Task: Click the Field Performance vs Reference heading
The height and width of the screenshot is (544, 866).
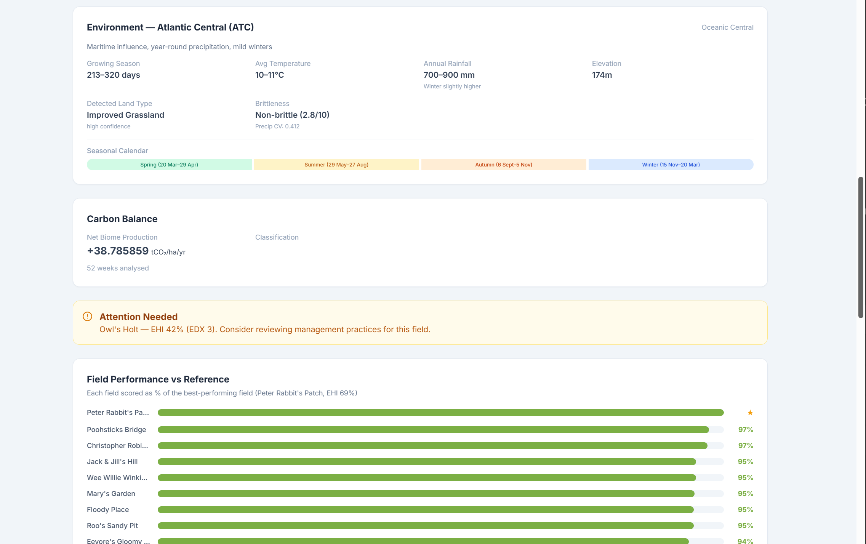Action: (x=158, y=379)
